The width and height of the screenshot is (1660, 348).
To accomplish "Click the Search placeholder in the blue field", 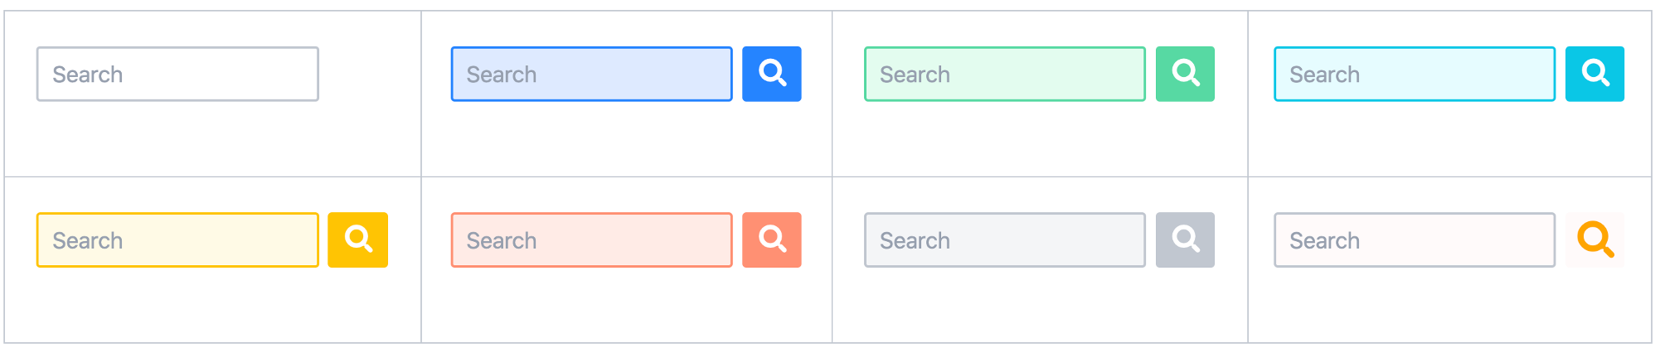I will (x=502, y=75).
